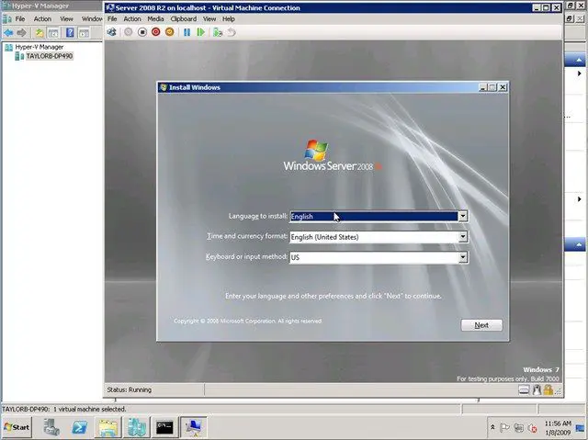Open the Time and currency format dropdown

(x=463, y=237)
